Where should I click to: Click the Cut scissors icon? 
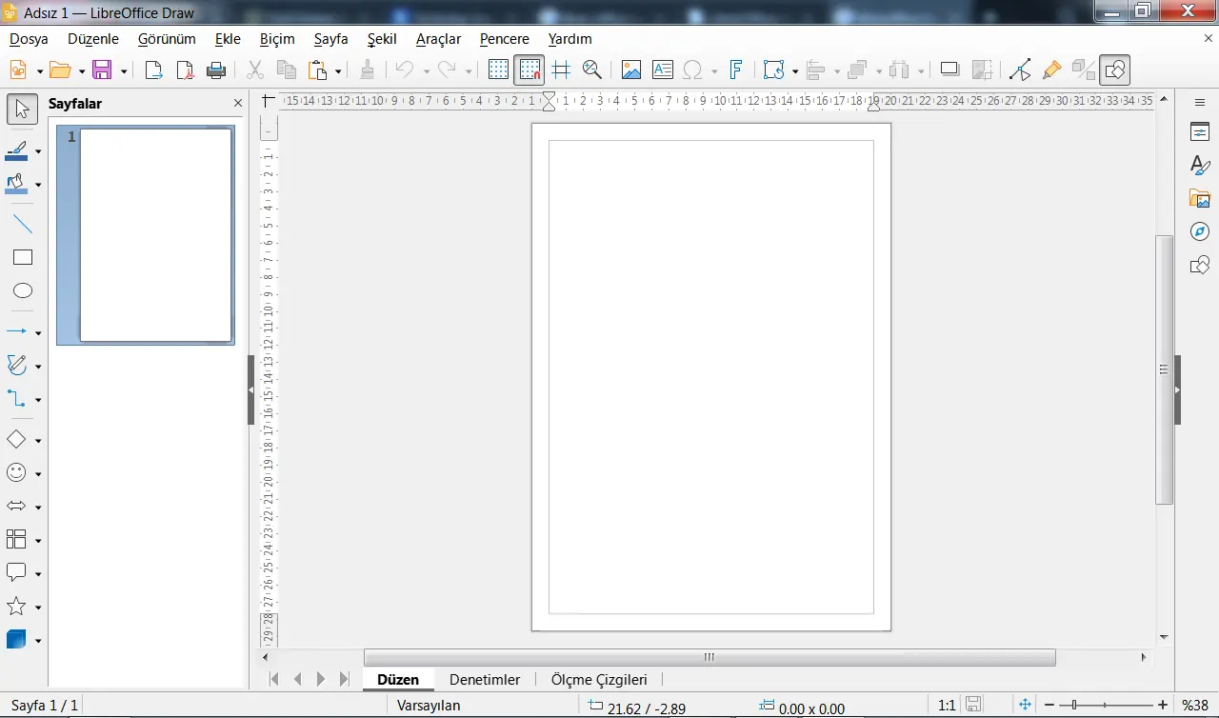click(x=254, y=70)
